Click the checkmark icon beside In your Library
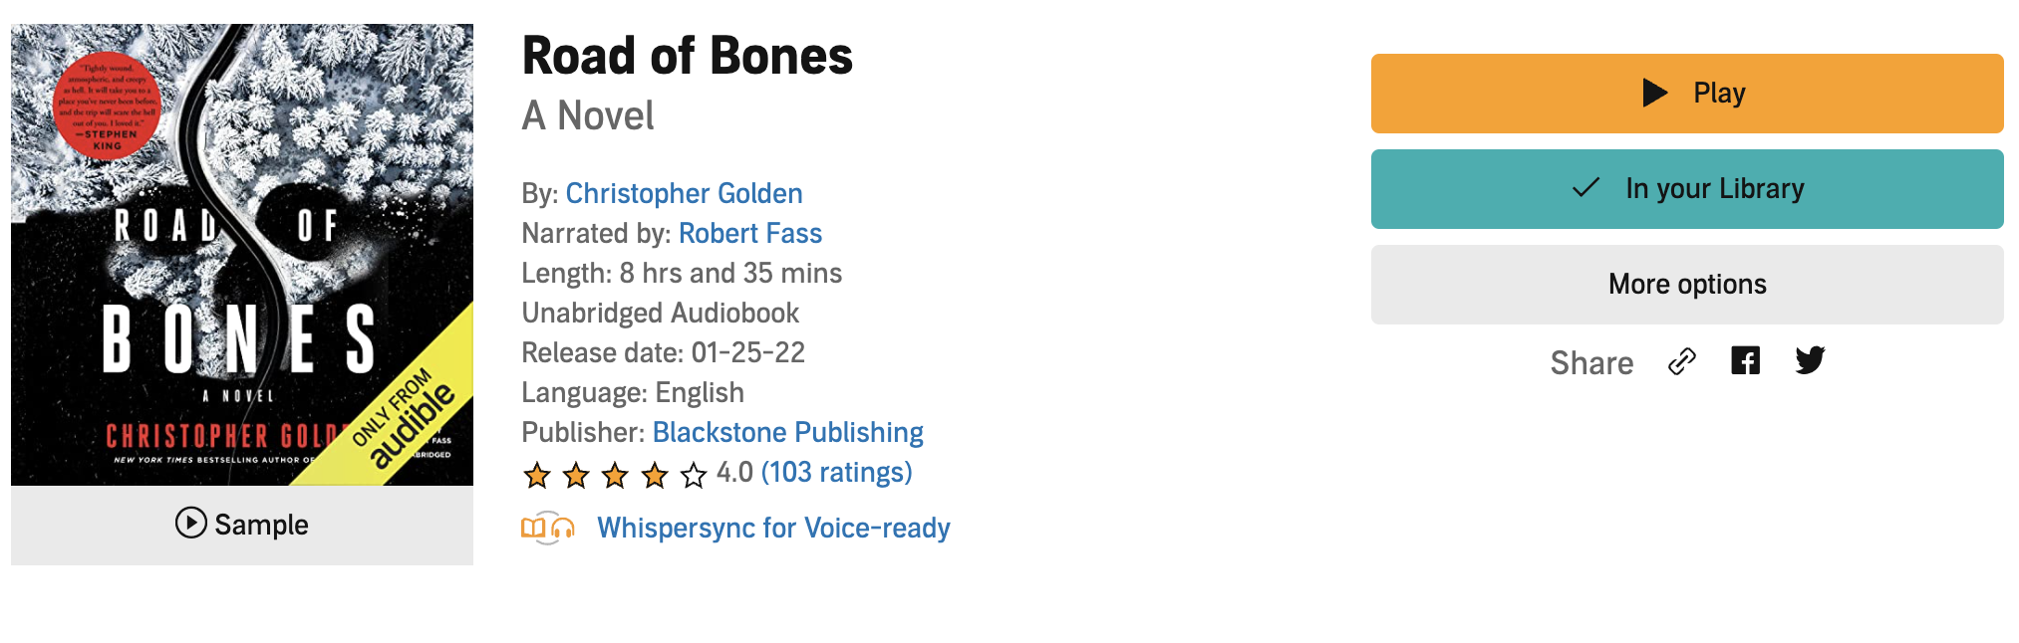The image size is (2019, 643). coord(1586,188)
